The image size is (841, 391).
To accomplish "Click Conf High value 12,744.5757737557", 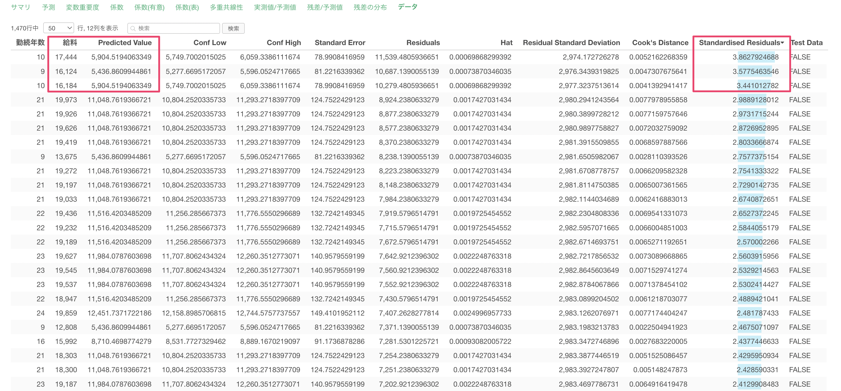I will [268, 313].
